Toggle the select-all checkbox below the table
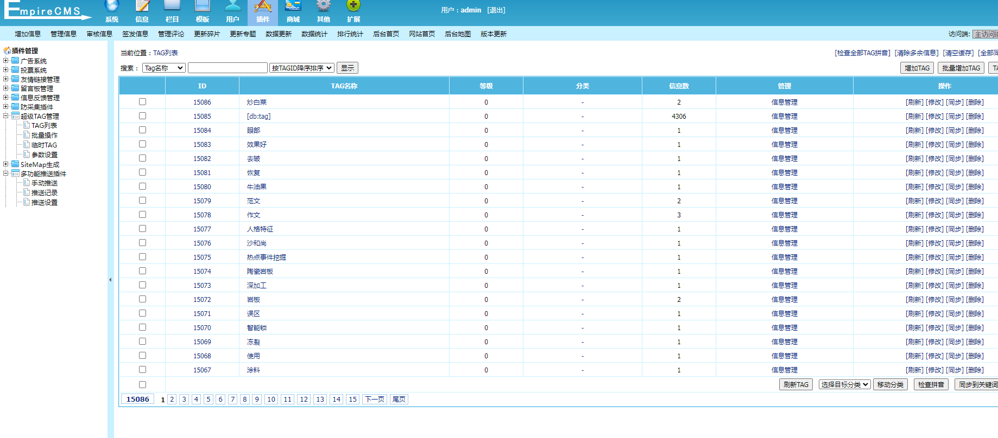Image resolution: width=998 pixels, height=438 pixels. click(x=142, y=384)
